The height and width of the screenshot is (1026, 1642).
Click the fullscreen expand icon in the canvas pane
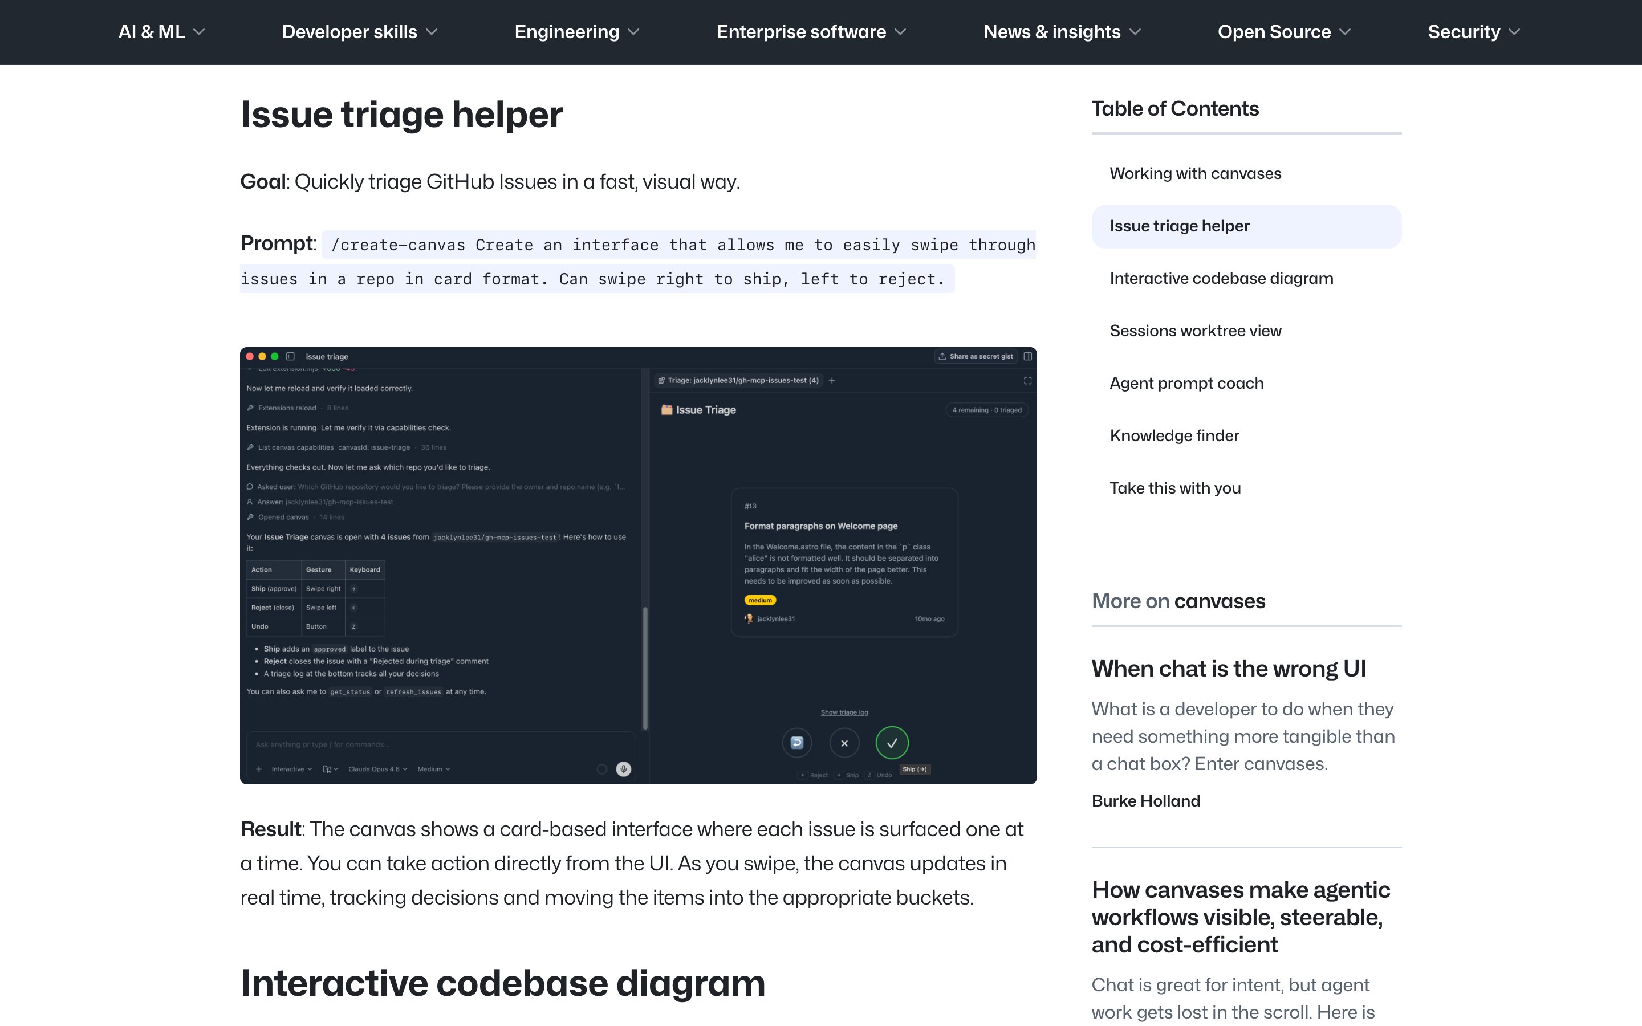click(x=1027, y=381)
